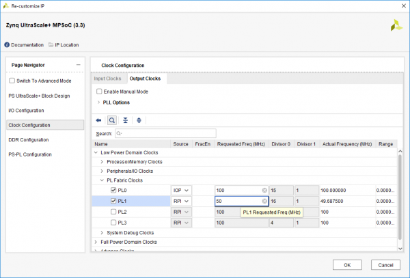Enable the PL2 clock checkbox

coord(114,212)
